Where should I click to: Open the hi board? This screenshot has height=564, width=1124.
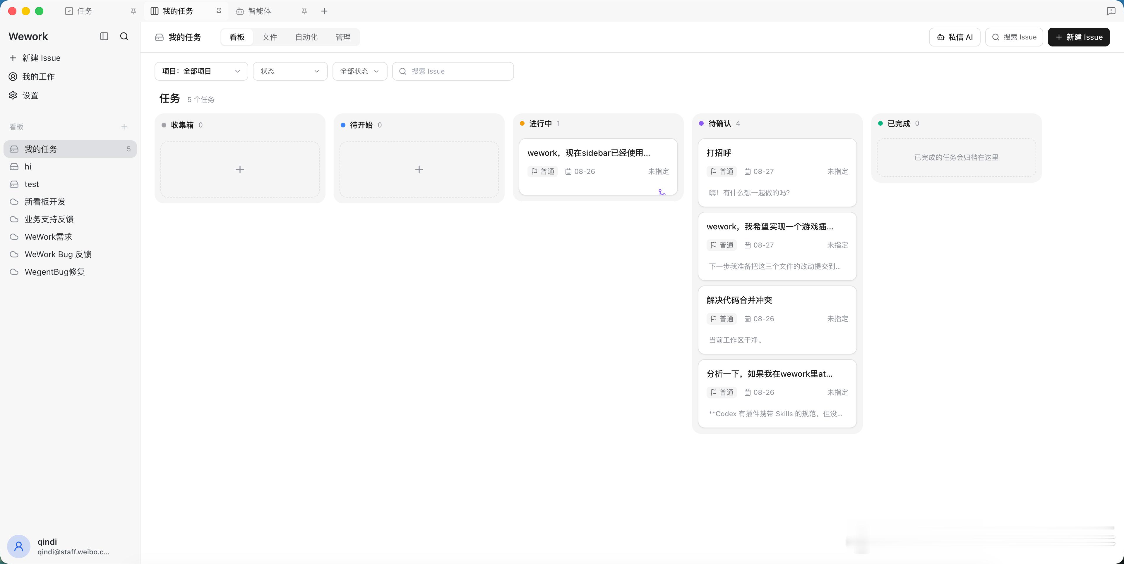(70, 166)
